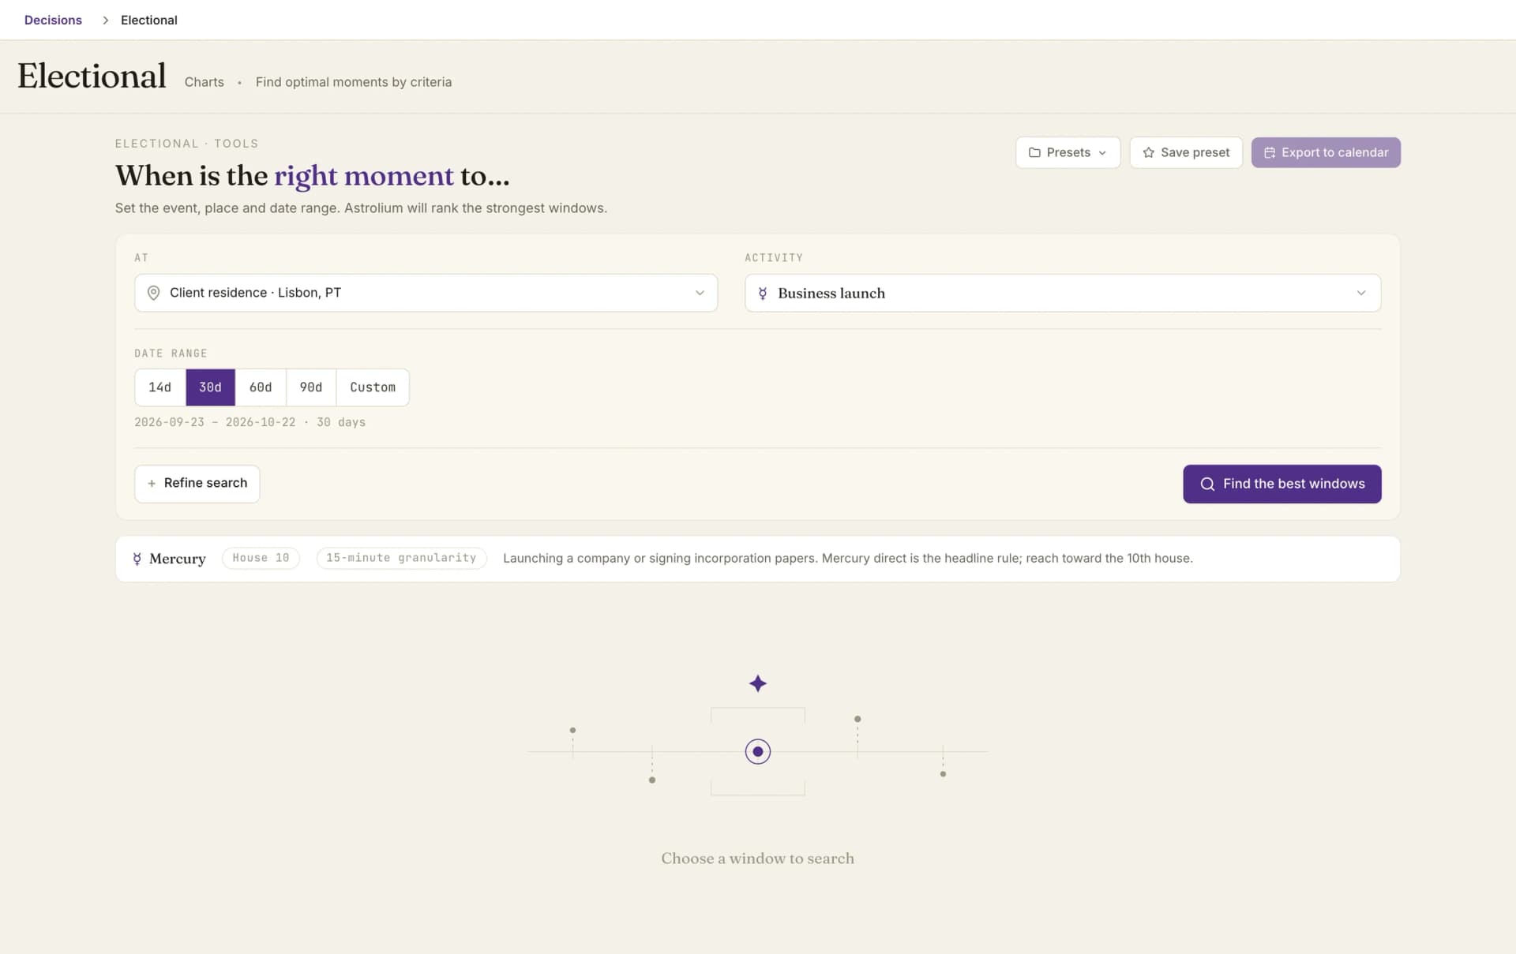
Task: Click the plus icon on Refine search
Action: pyautogui.click(x=152, y=483)
